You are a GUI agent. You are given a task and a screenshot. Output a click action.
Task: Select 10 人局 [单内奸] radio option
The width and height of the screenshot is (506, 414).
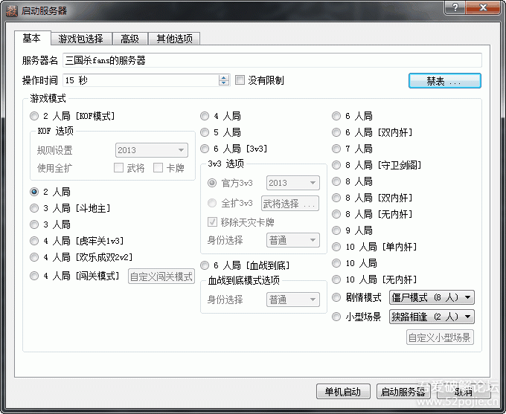(x=337, y=247)
